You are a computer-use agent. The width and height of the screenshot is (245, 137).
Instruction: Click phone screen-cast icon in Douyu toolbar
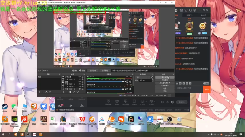[126, 101]
